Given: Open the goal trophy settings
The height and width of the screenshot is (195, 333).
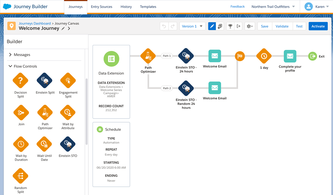Looking at the screenshot, I should pos(230,26).
